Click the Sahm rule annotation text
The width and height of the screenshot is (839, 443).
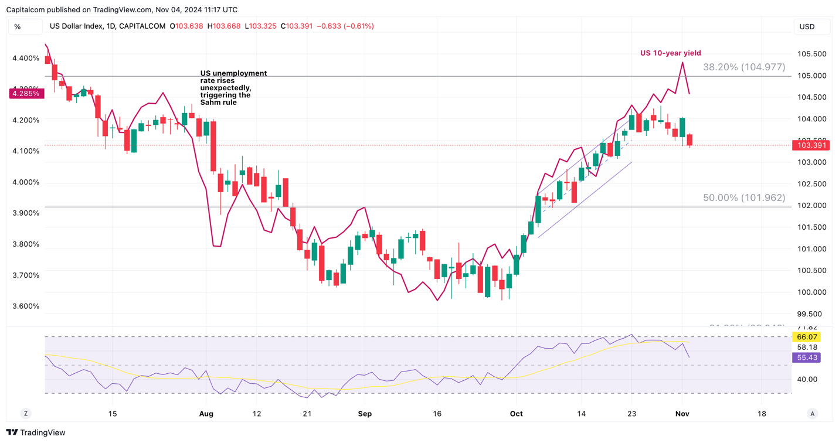click(233, 88)
